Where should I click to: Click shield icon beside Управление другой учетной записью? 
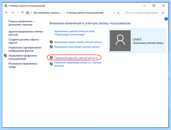[51, 57]
